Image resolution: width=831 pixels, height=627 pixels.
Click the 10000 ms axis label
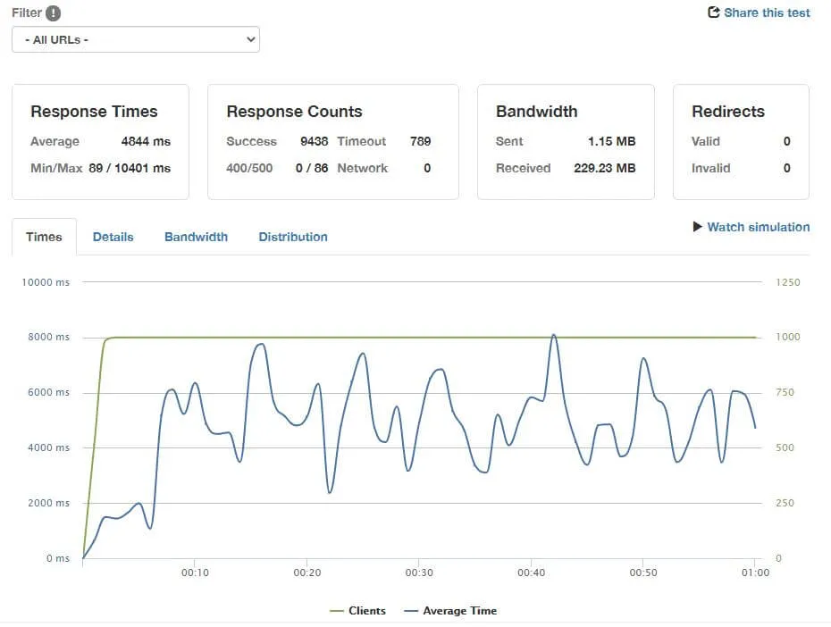46,282
